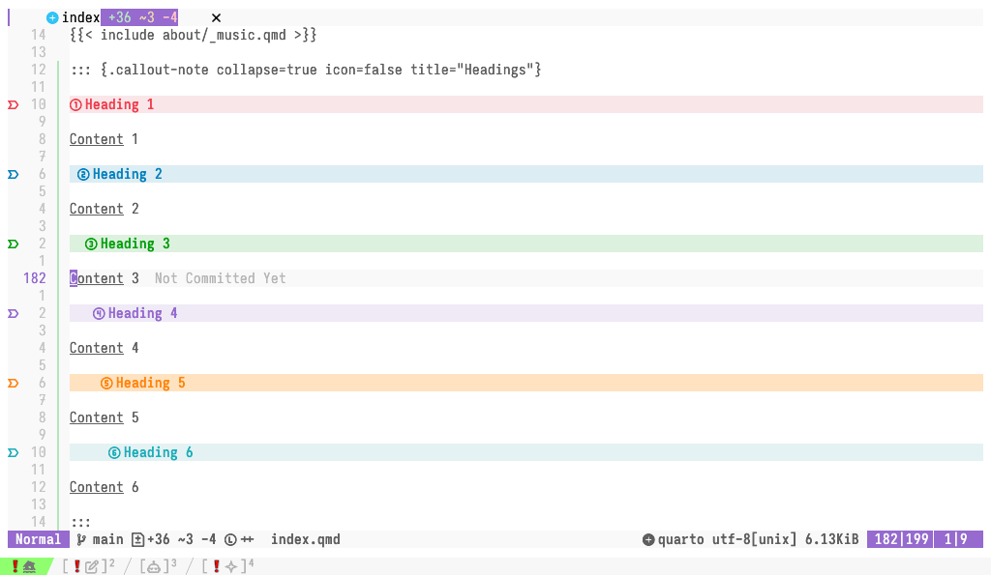Image resolution: width=991 pixels, height=575 pixels.
Task: Select the index tab label
Action: (x=81, y=17)
